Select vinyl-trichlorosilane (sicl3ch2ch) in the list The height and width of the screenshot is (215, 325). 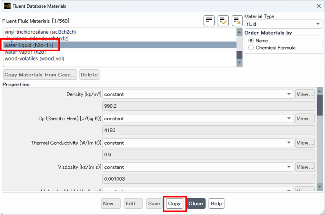point(120,32)
